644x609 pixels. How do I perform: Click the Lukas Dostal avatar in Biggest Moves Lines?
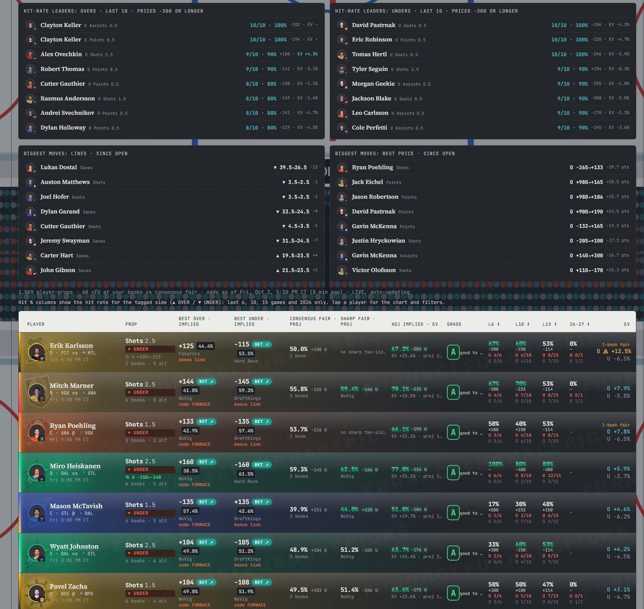tap(31, 168)
